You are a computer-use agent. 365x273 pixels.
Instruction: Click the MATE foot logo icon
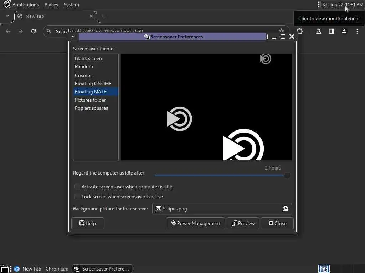click(7, 4)
